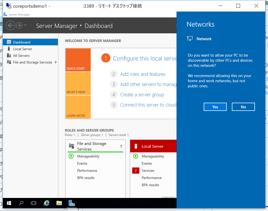The width and height of the screenshot is (268, 211).
Task: Click the red 2 alert badge beside Services
Action: 136,171
